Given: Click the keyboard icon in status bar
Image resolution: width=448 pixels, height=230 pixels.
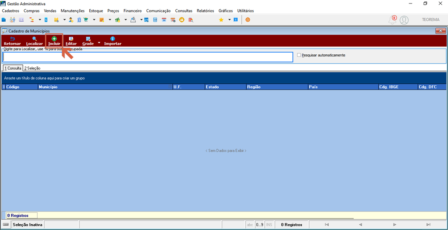Looking at the screenshot, I should 6,225.
